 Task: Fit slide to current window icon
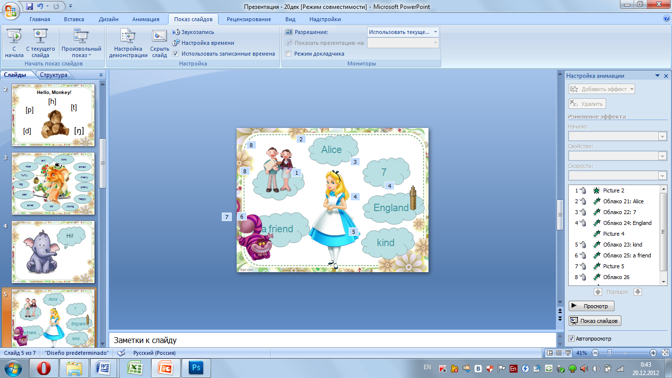click(665, 353)
